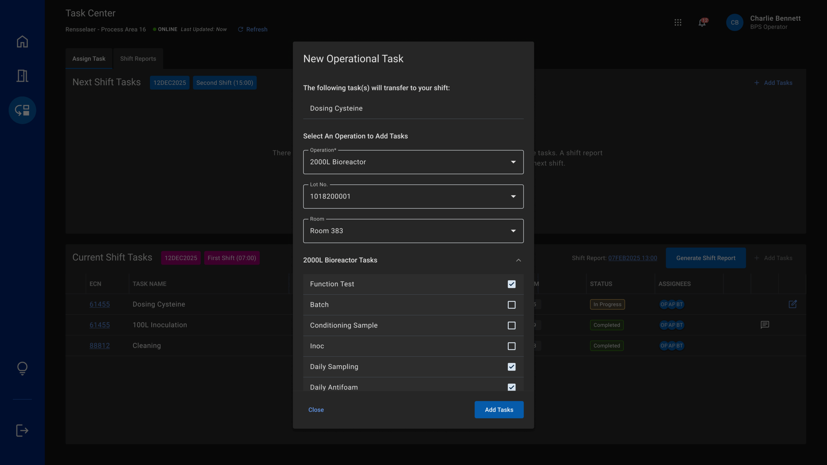Viewport: 827px width, 465px height.
Task: Open the Task Transfer sidebar icon
Action: [x=22, y=110]
